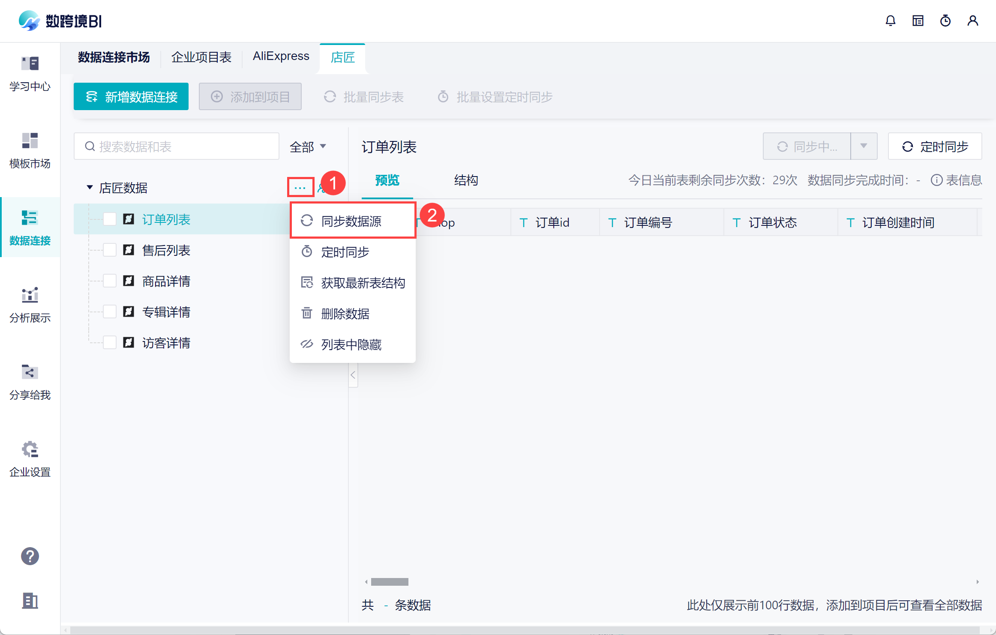
Task: Click the horizontal table scrollbar thumb
Action: [x=389, y=582]
